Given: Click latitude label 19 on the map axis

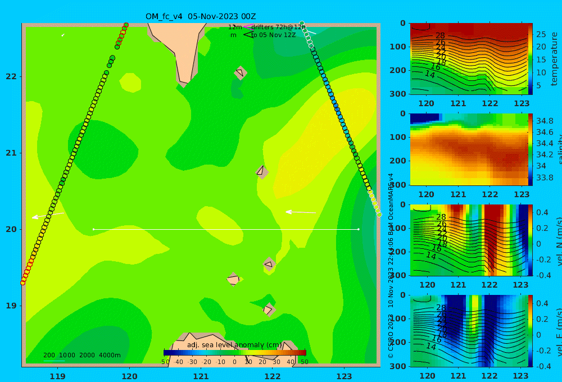Looking at the screenshot, I should point(11,306).
